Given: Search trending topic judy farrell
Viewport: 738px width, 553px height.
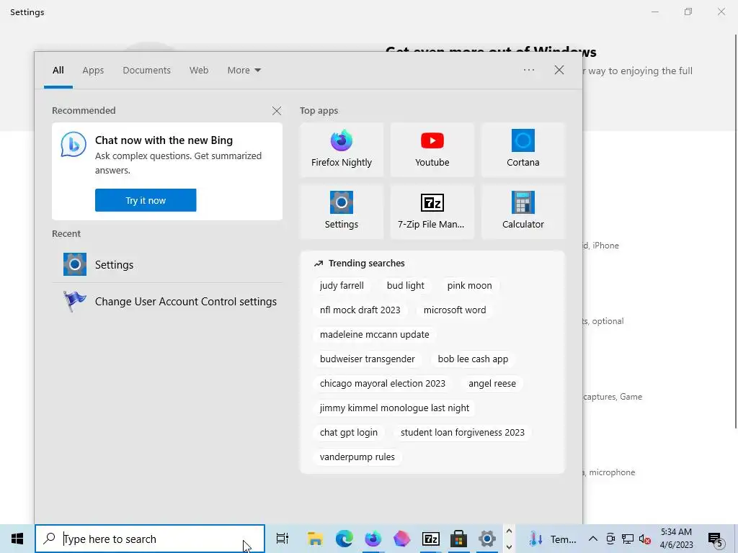Looking at the screenshot, I should [342, 285].
